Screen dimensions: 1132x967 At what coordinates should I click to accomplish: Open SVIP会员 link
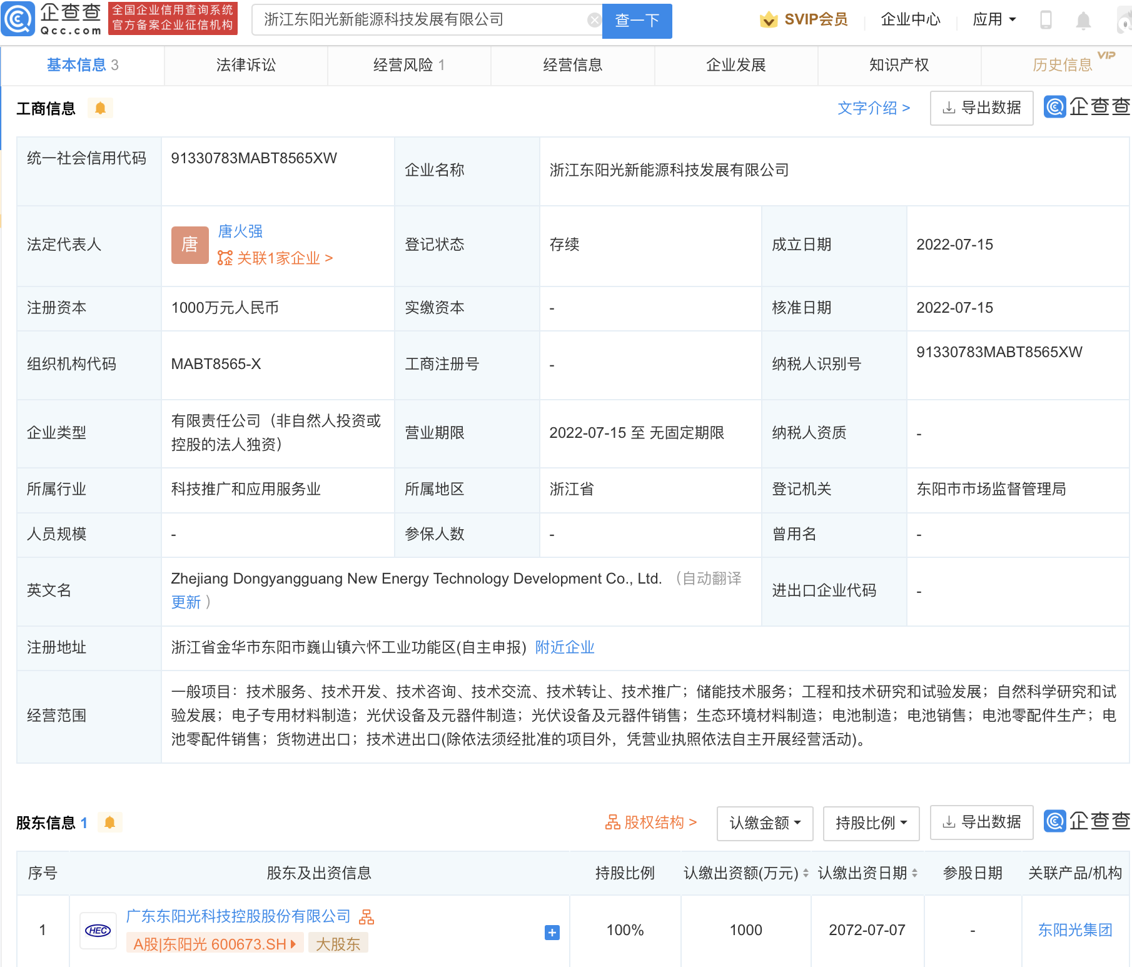[x=816, y=20]
